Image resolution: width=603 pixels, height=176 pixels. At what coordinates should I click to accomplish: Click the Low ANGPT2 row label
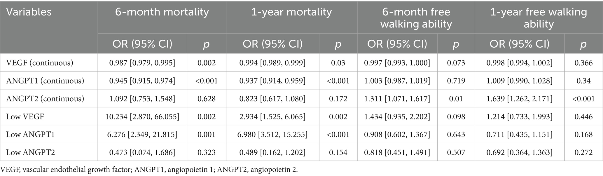pyautogui.click(x=30, y=152)
